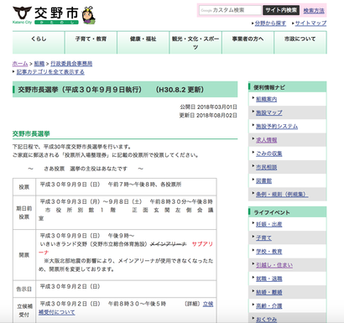This screenshot has width=344, height=323.
Task: Click the page heading 交野市長選挙（平成３０年９月９日執行）
Action: pos(80,90)
